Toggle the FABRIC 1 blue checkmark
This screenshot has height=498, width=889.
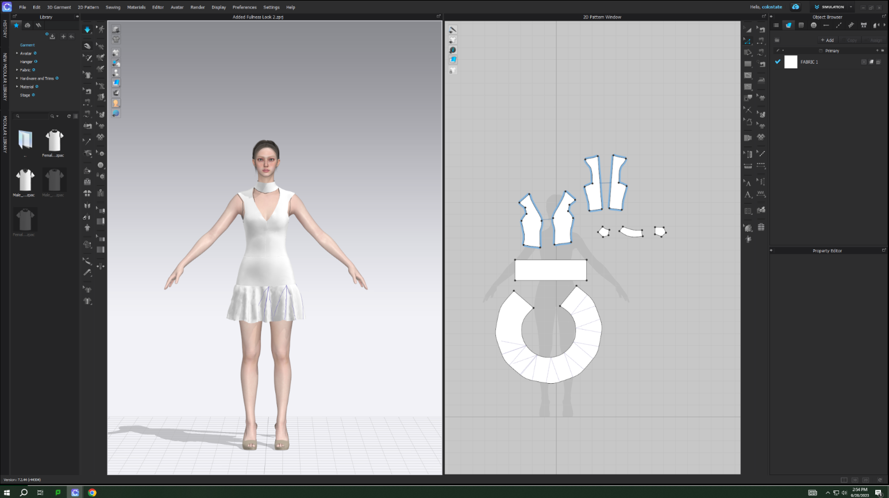coord(778,61)
